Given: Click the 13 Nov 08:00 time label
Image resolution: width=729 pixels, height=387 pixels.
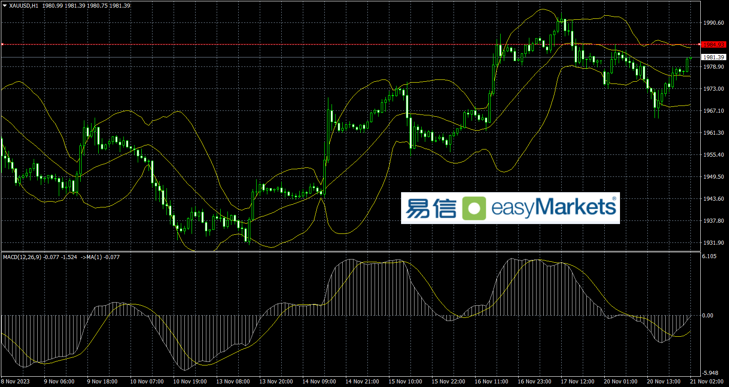Looking at the screenshot, I should [x=233, y=382].
